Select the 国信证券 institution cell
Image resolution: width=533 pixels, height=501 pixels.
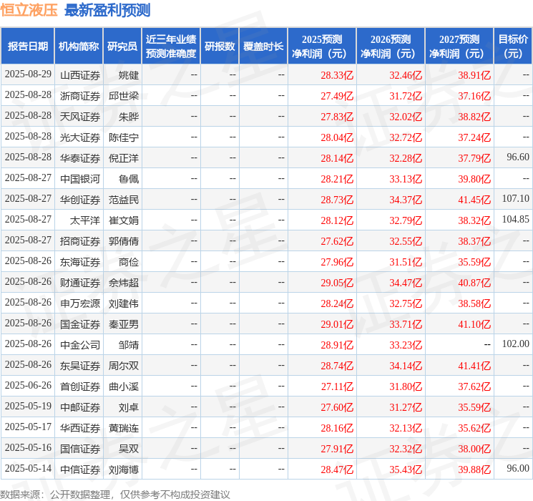(80, 449)
